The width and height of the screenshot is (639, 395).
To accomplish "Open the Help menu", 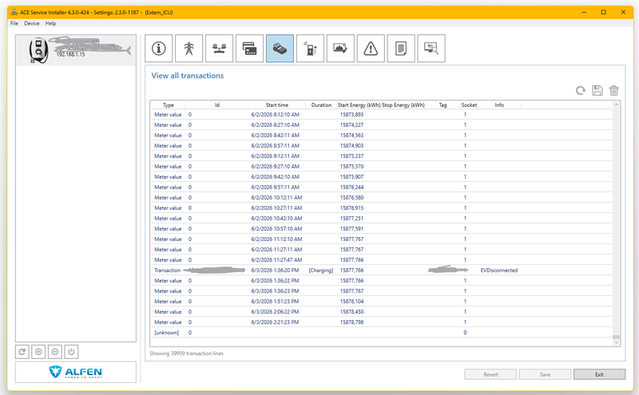I will click(x=50, y=23).
